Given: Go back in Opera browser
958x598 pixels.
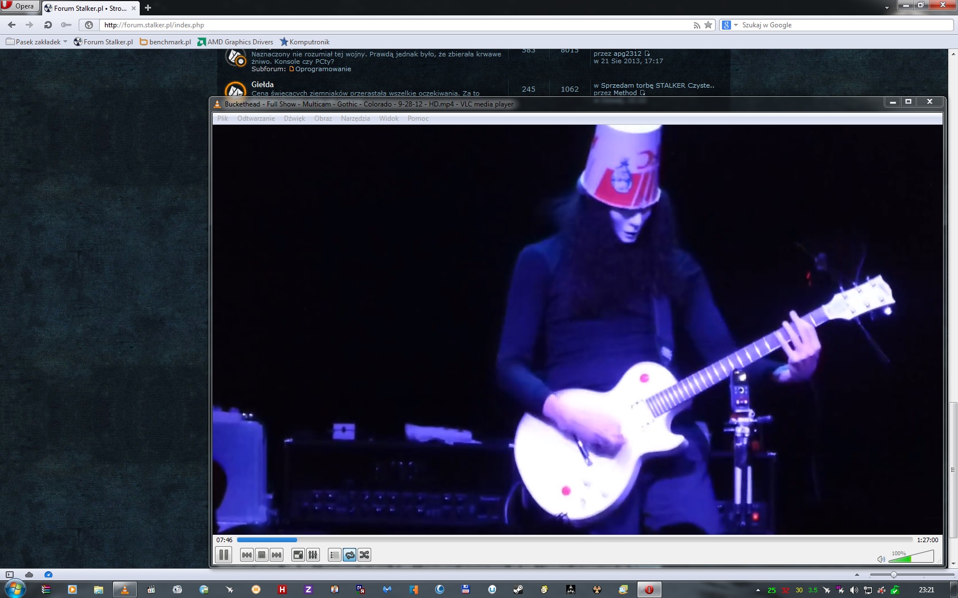Looking at the screenshot, I should point(11,25).
